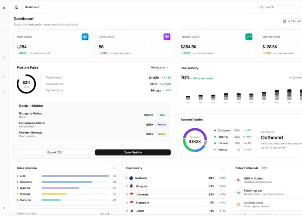Image resolution: width=302 pixels, height=216 pixels.
Task: Click the Review status badge
Action: [x=162, y=124]
